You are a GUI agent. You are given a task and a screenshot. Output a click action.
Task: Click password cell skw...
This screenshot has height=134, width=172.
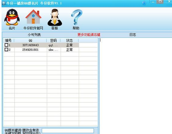click(x=53, y=50)
